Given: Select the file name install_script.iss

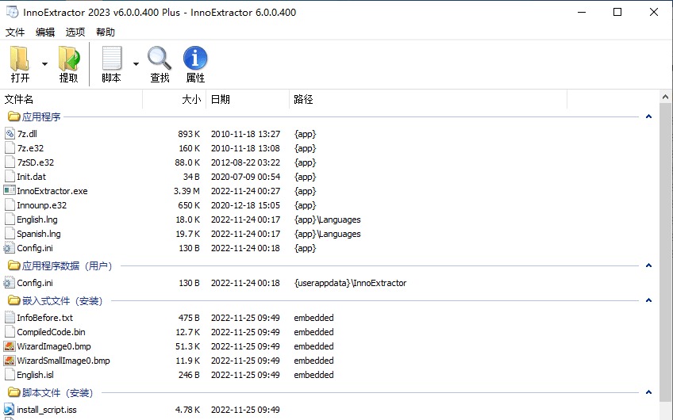Looking at the screenshot, I should click(x=47, y=410).
